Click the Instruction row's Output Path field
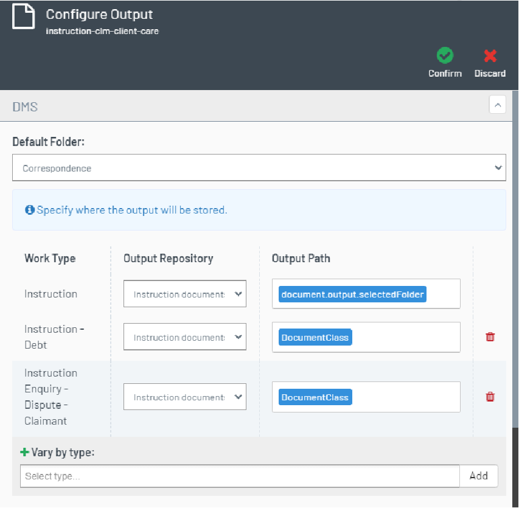This screenshot has height=508, width=519. tap(366, 294)
